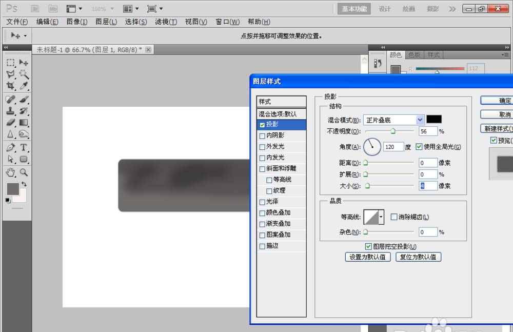
Task: Pick the Eyedropper tool
Action: [x=24, y=86]
